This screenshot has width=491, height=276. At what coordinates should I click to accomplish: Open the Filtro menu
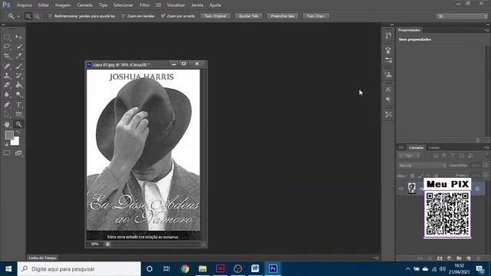point(144,5)
